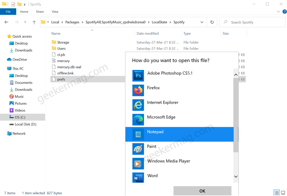Select the offline.bnk file

65,73
